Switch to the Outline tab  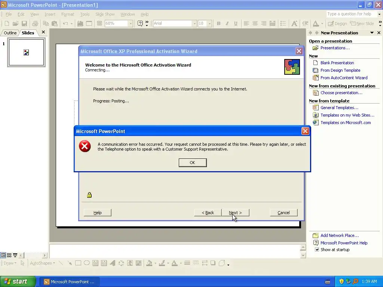[10, 33]
